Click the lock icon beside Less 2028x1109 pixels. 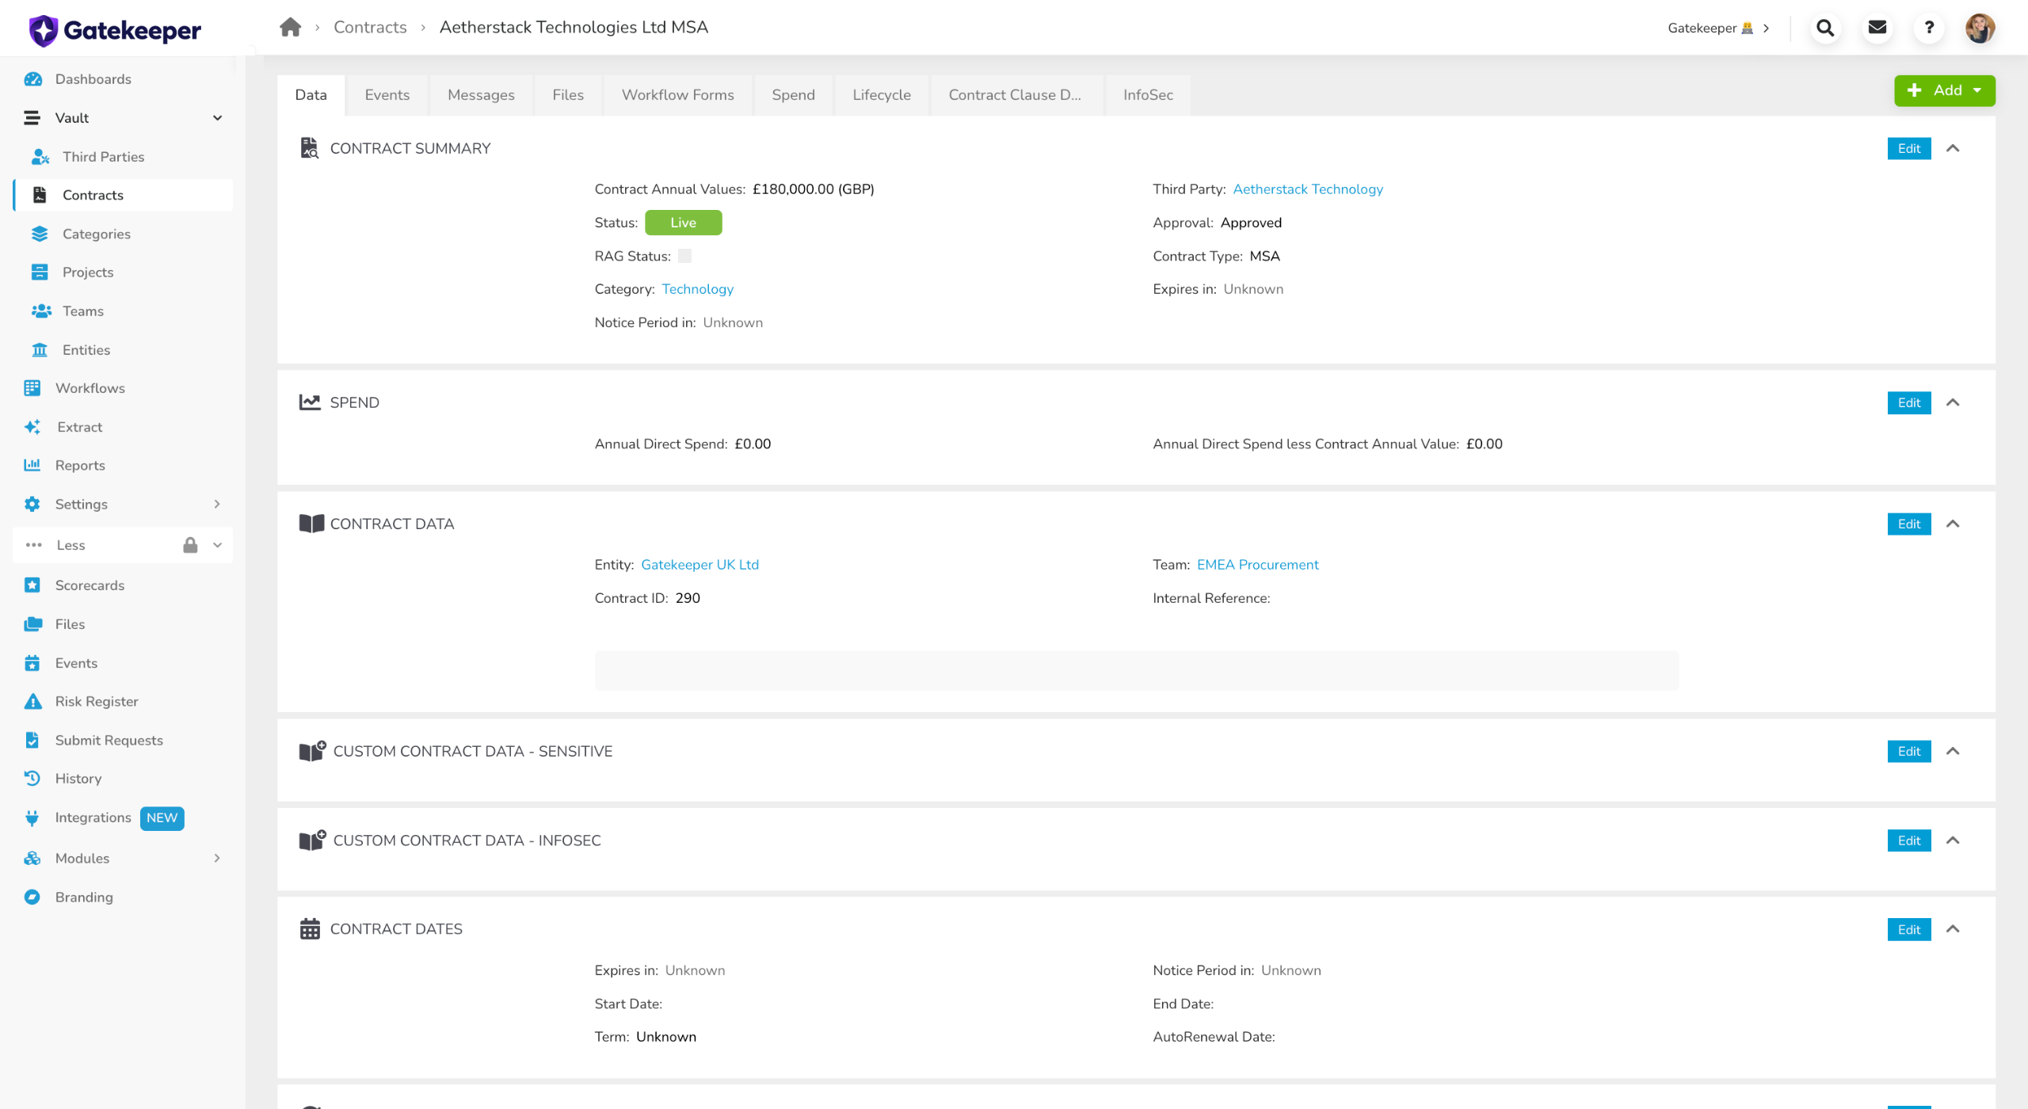coord(190,545)
